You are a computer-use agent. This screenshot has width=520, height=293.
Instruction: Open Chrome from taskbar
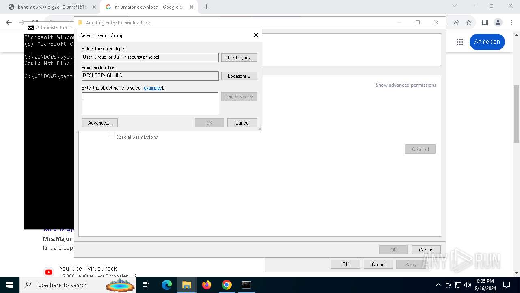tap(227, 285)
